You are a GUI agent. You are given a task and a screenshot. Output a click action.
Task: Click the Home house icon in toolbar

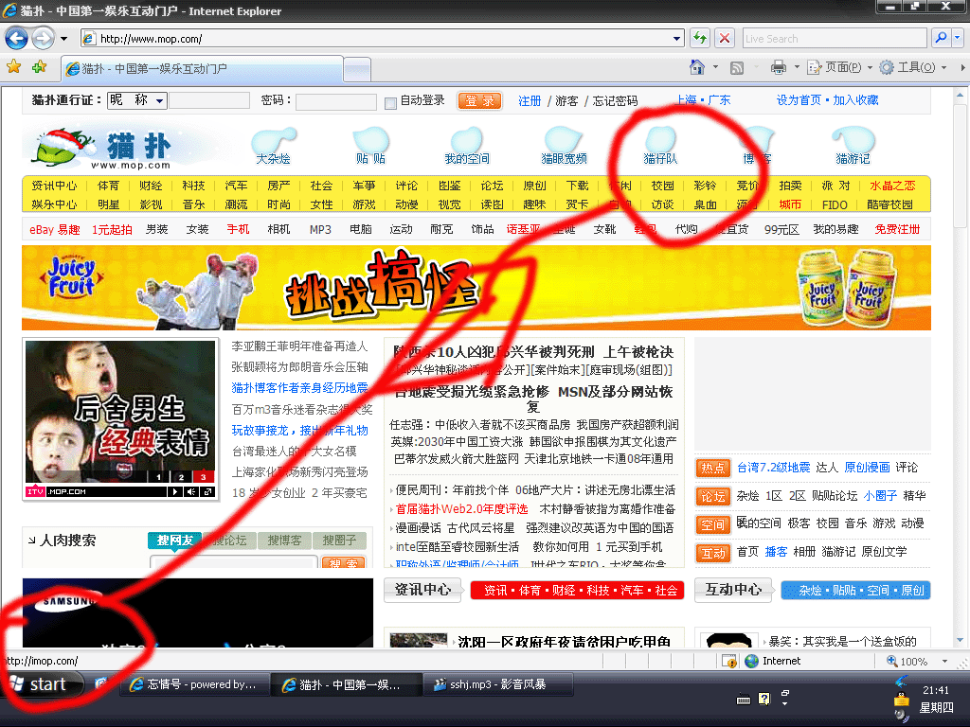697,67
